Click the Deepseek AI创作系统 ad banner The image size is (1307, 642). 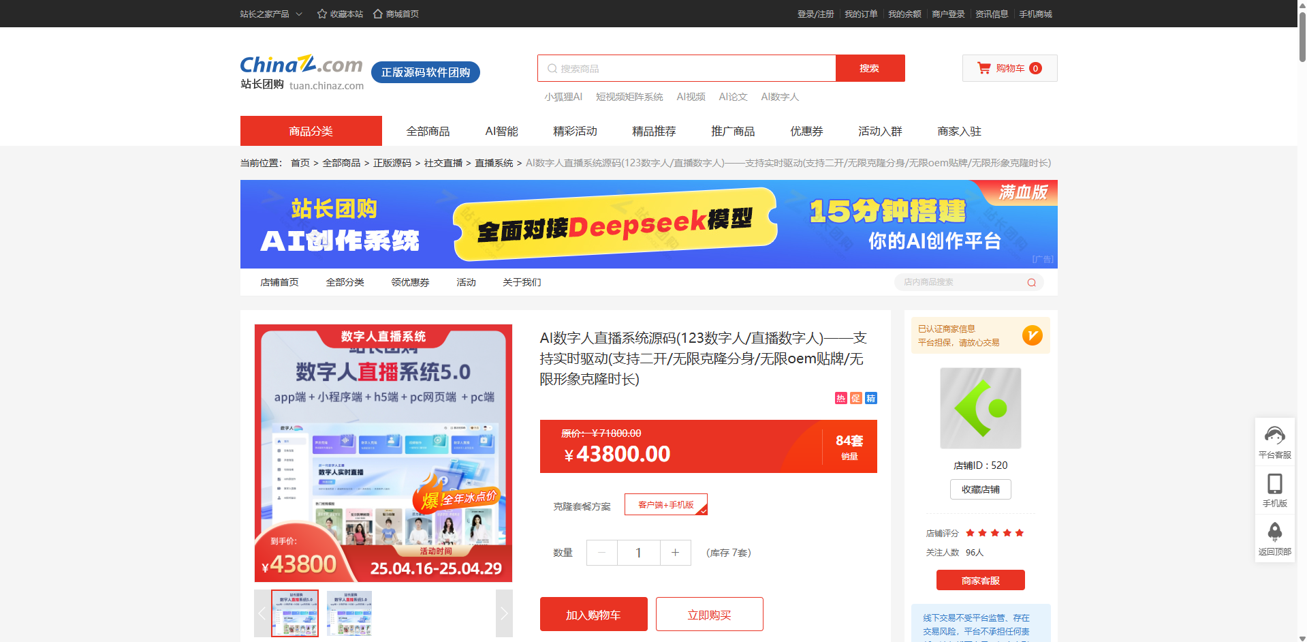click(649, 224)
